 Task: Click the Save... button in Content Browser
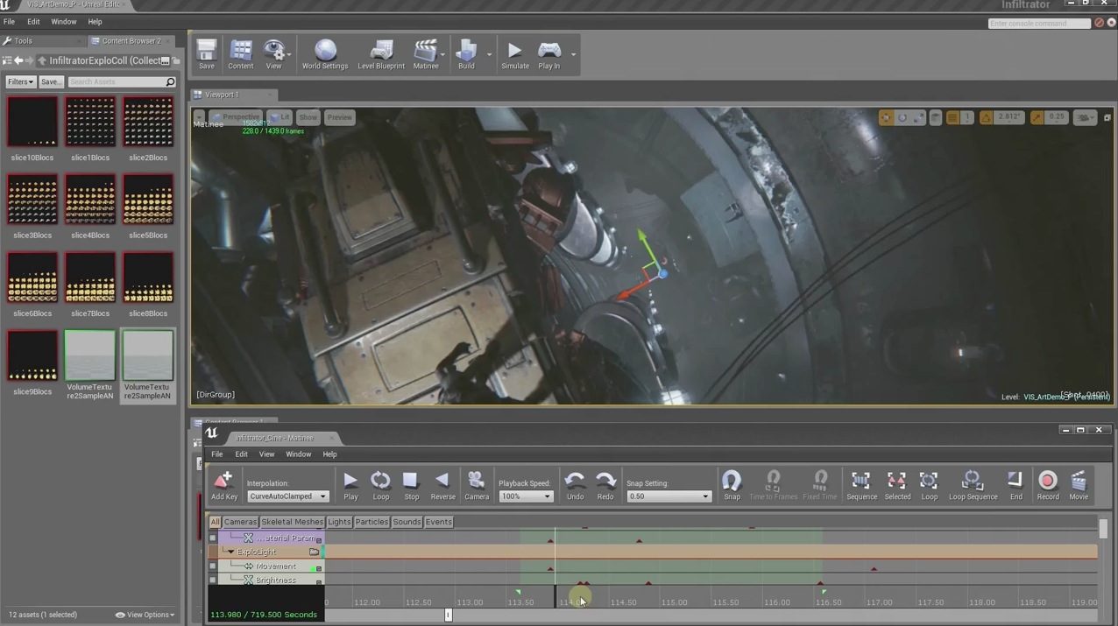(x=51, y=81)
